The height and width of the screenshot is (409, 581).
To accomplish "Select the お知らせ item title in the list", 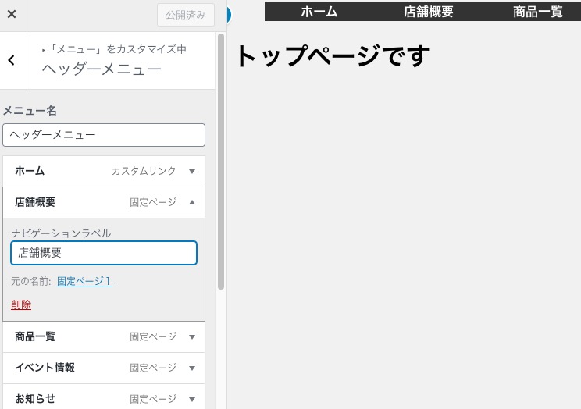I will click(35, 399).
